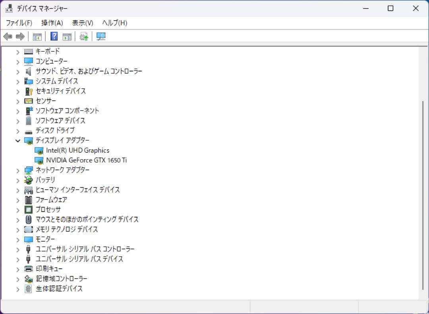Expand the モニター category
Image resolution: width=429 pixels, height=314 pixels.
pyautogui.click(x=17, y=239)
